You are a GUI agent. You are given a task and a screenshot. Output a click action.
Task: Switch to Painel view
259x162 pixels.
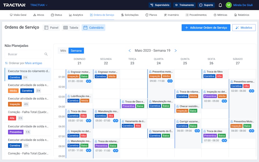51,28
